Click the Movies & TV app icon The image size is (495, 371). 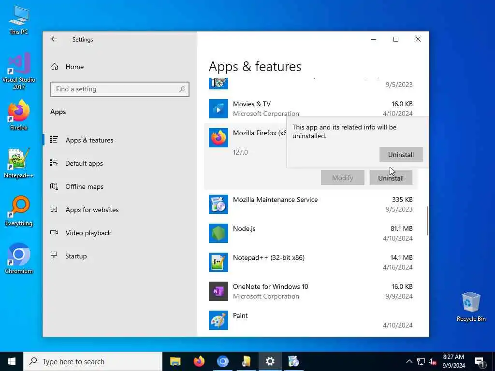(x=218, y=109)
